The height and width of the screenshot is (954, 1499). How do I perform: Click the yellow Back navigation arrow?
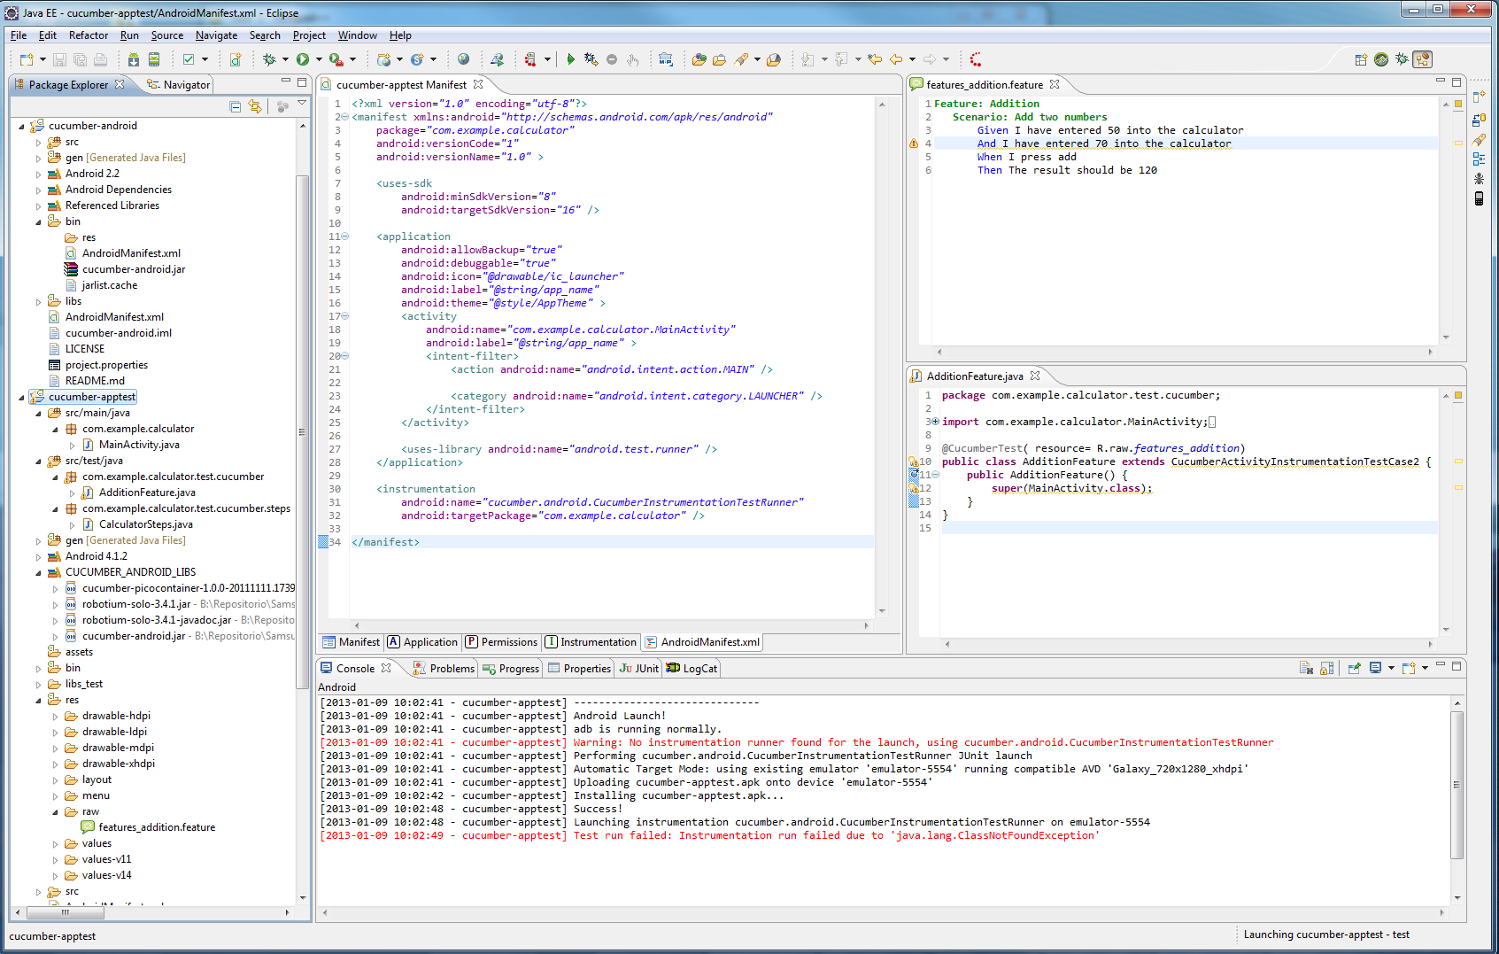[896, 59]
